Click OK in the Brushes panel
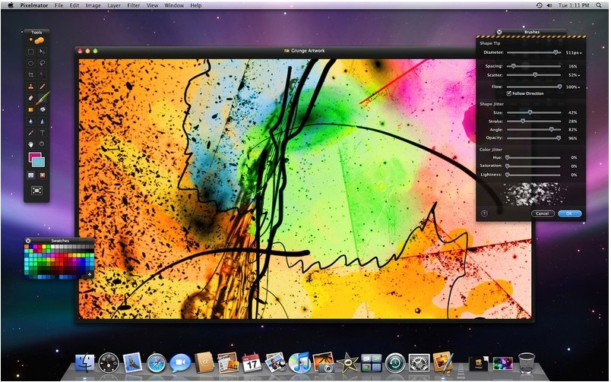 (x=569, y=213)
